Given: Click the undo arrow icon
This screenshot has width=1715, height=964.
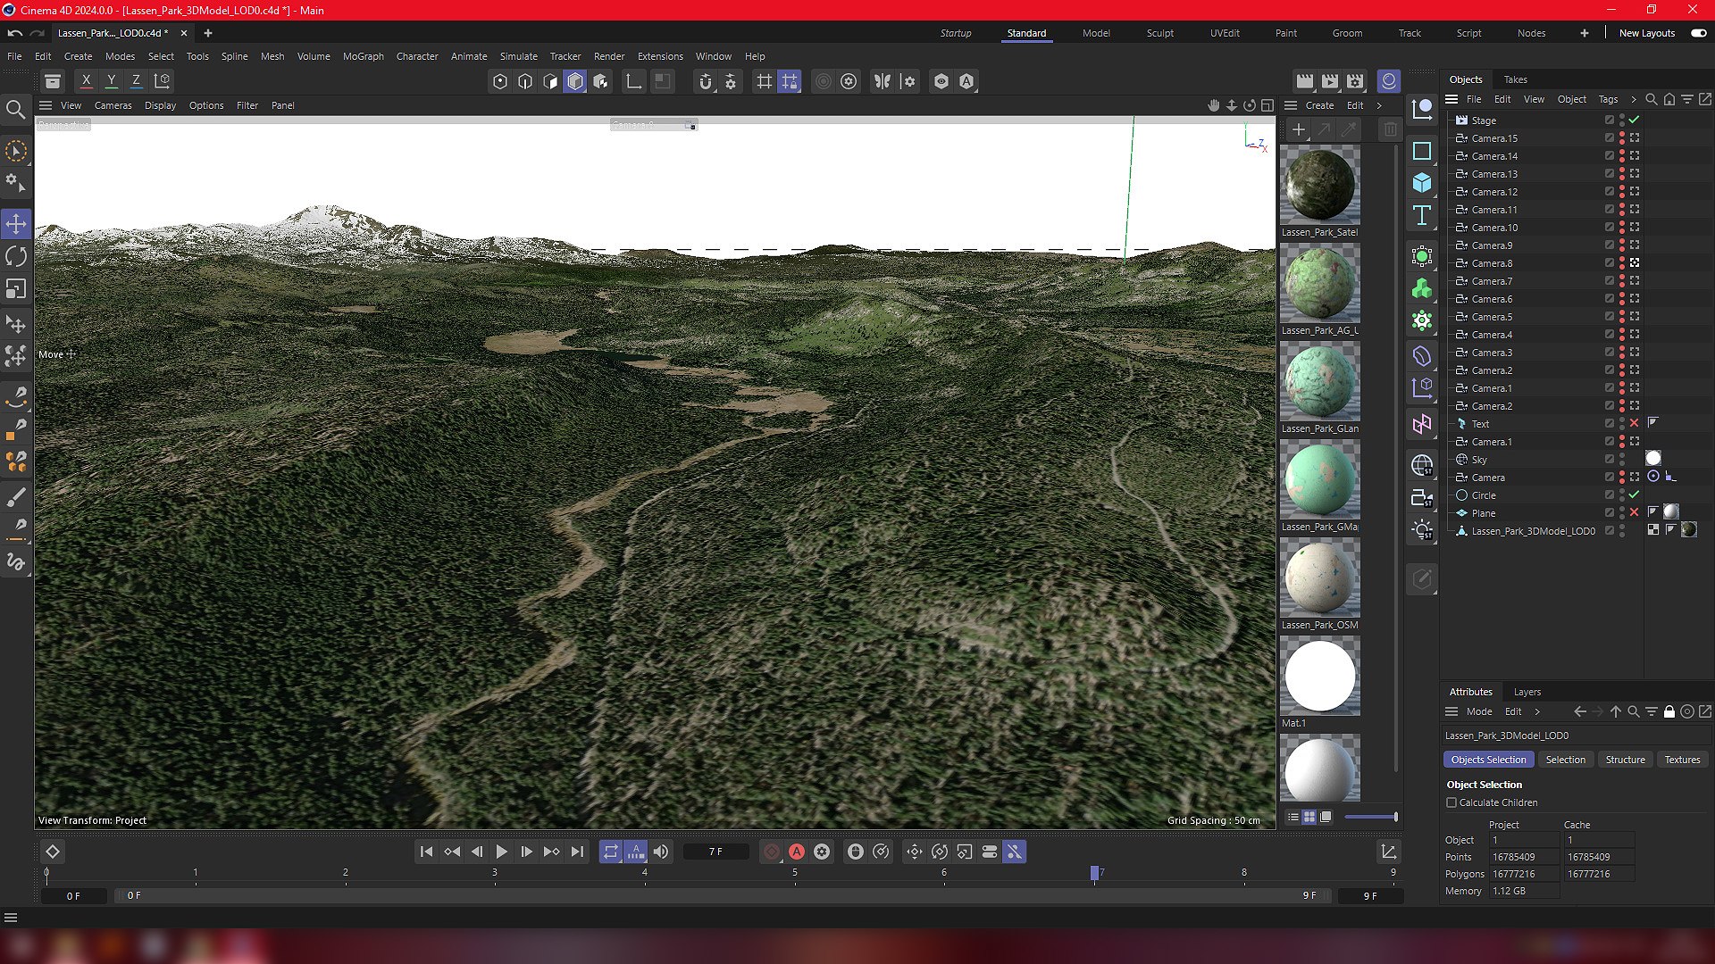Looking at the screenshot, I should [14, 33].
